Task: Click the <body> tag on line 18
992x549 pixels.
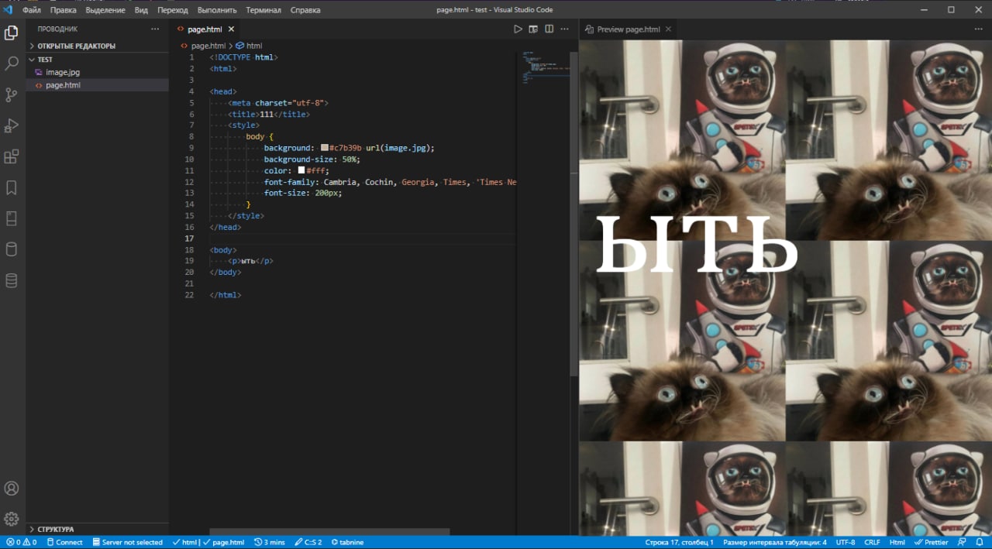Action: point(223,250)
